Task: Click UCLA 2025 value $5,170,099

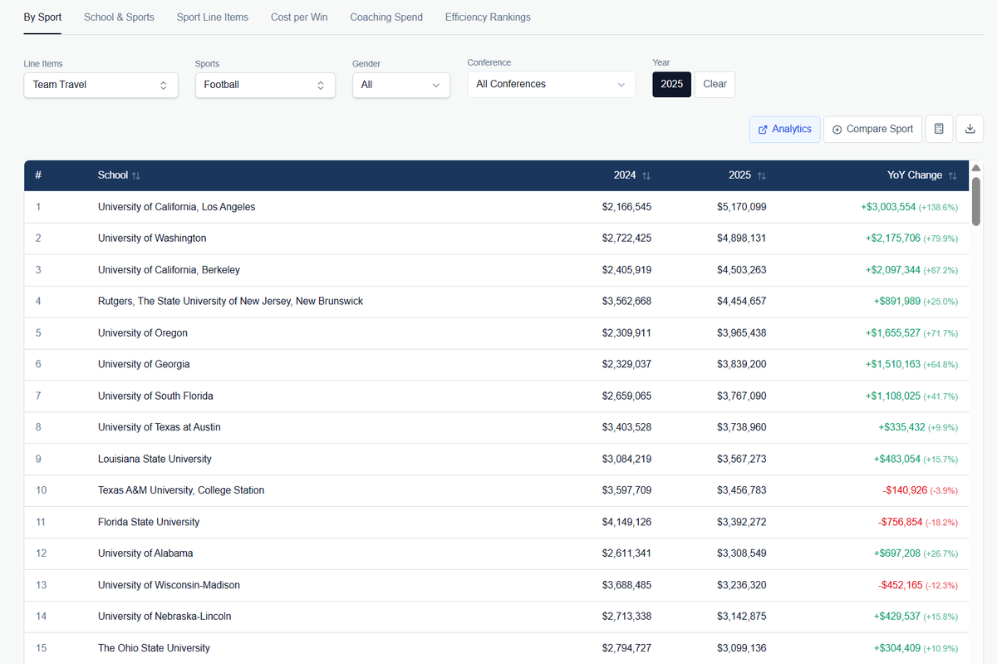Action: tap(742, 207)
